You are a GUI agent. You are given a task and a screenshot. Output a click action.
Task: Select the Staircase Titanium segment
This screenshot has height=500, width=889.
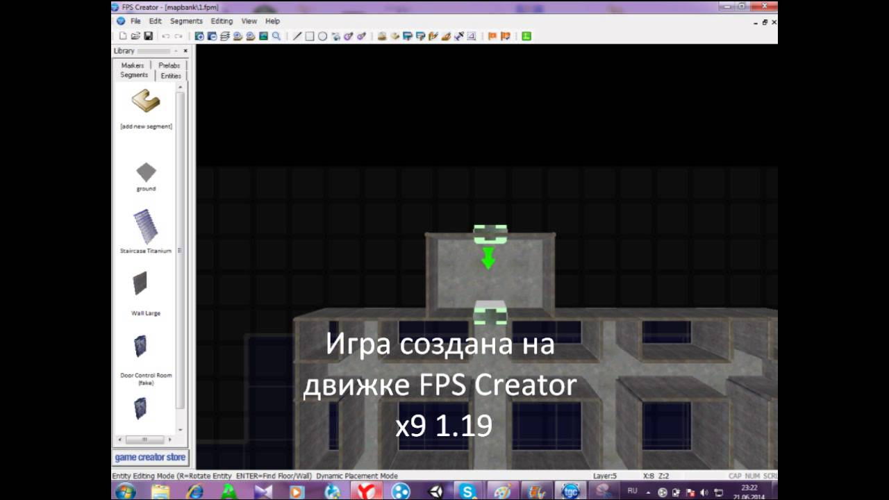click(x=146, y=227)
